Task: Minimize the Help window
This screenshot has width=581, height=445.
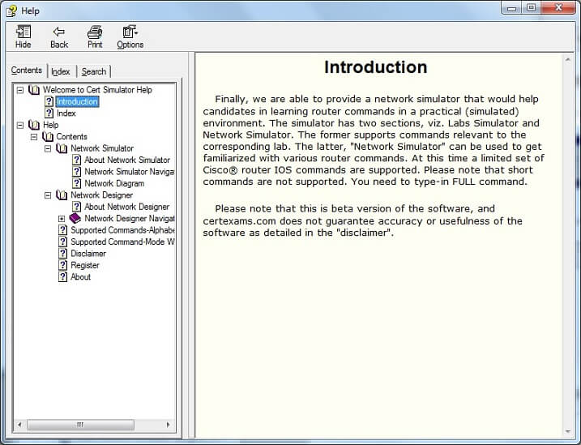Action: pos(511,8)
